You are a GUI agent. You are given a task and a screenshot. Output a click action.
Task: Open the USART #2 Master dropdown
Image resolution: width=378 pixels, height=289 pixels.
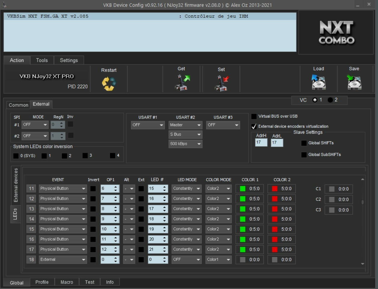(x=185, y=125)
